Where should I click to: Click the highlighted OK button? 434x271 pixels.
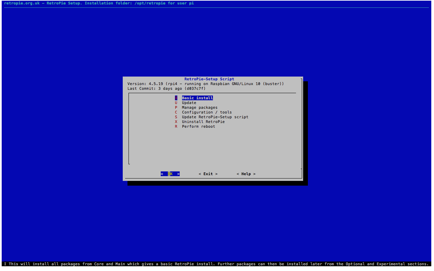pyautogui.click(x=170, y=174)
